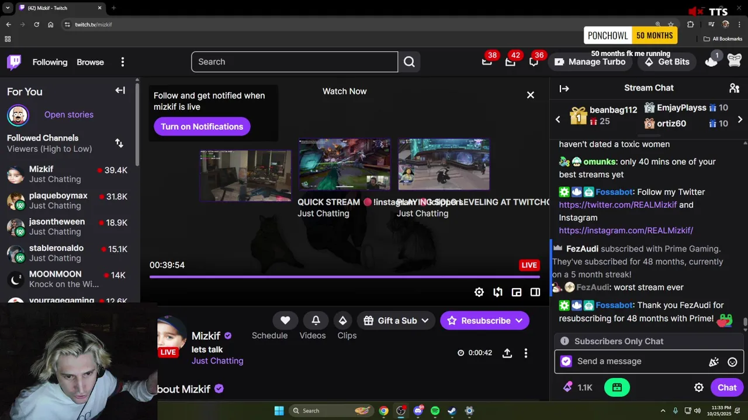Open the chat Bits cheering icon
Viewport: 748px width, 420px height.
[x=714, y=362]
